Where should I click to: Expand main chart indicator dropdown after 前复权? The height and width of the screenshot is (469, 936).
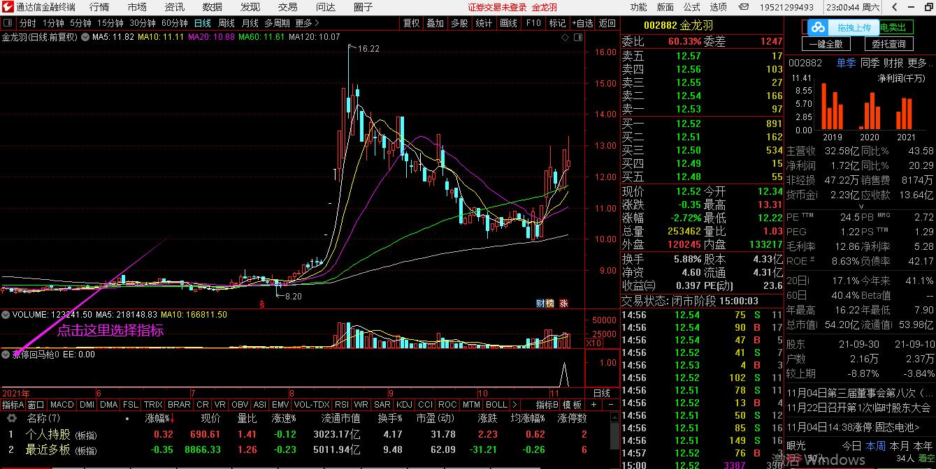click(84, 37)
